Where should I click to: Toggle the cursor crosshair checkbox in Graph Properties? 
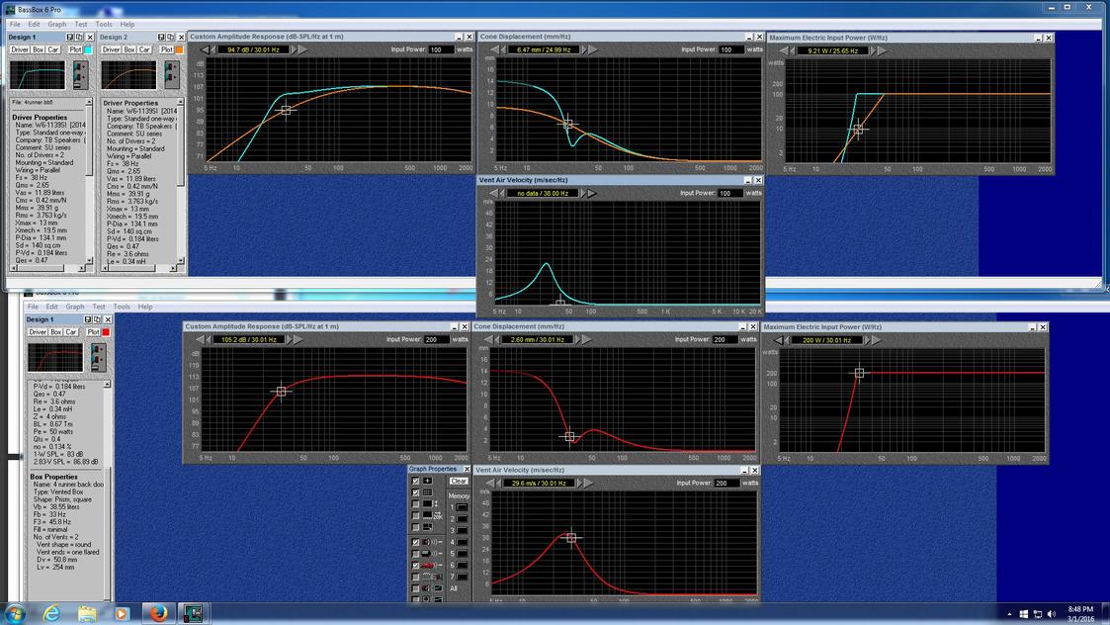point(415,481)
